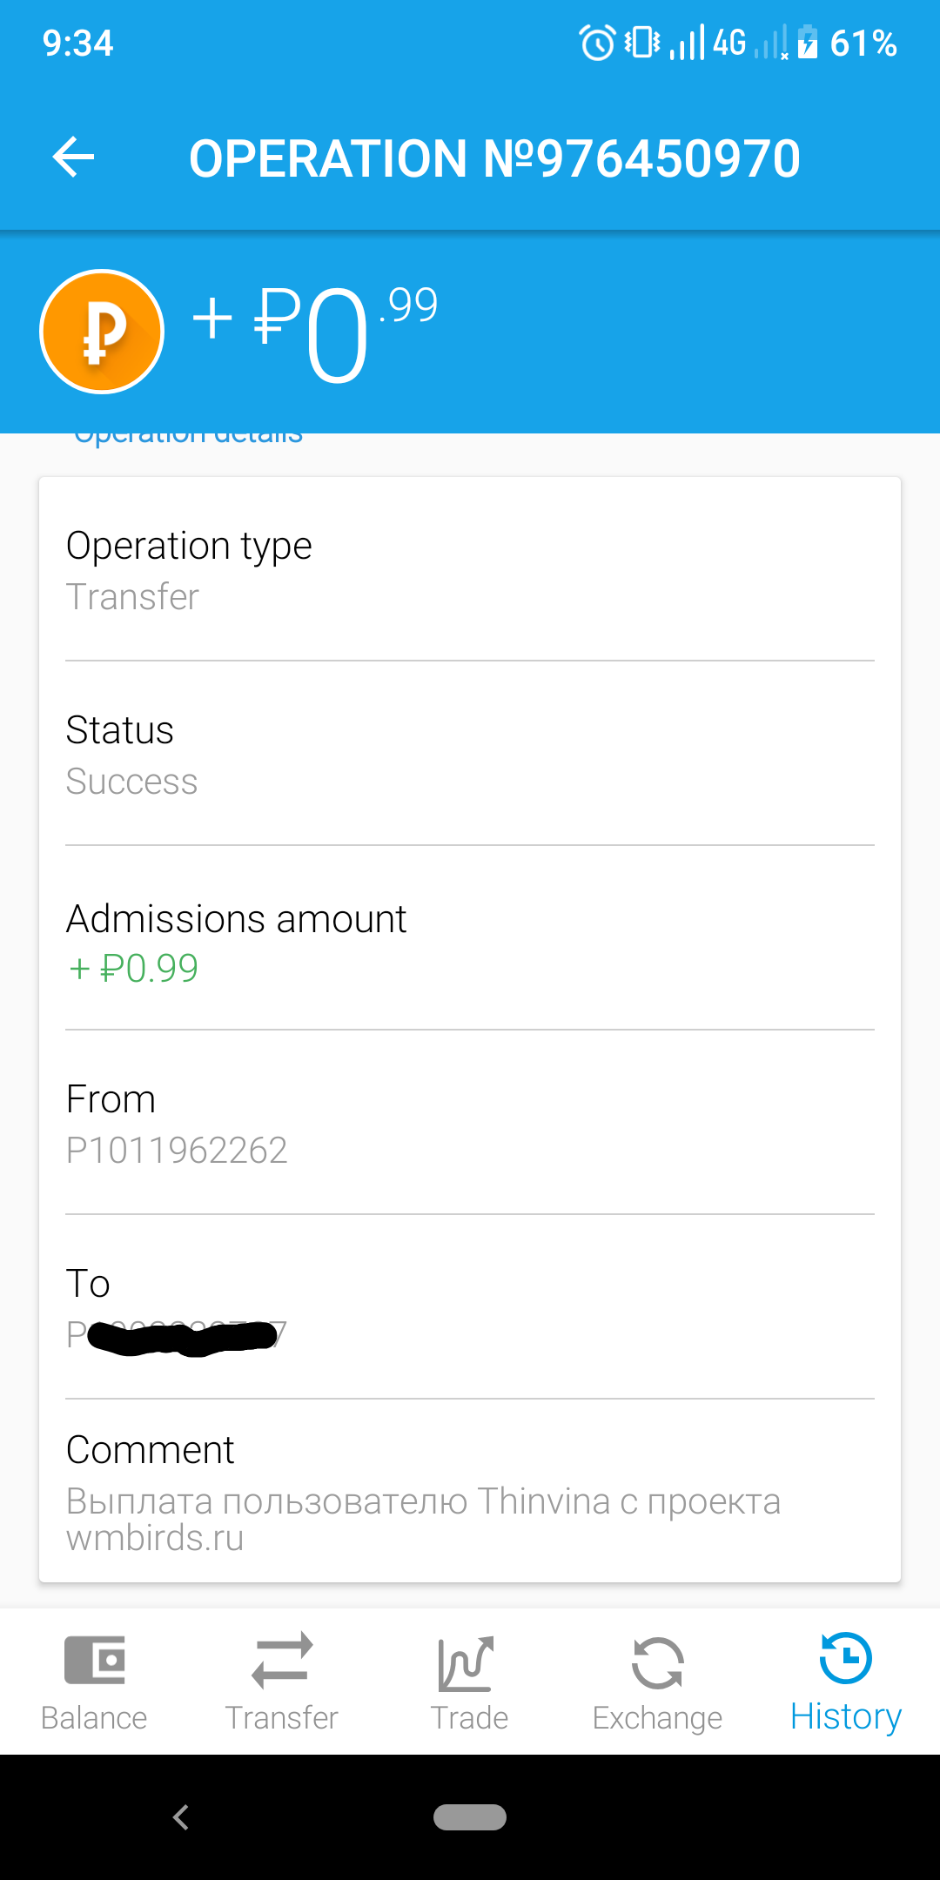Tap the alarm clock status icon

(x=597, y=43)
